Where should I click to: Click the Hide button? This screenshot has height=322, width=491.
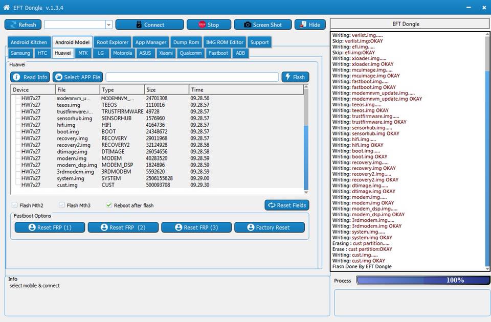pos(310,25)
